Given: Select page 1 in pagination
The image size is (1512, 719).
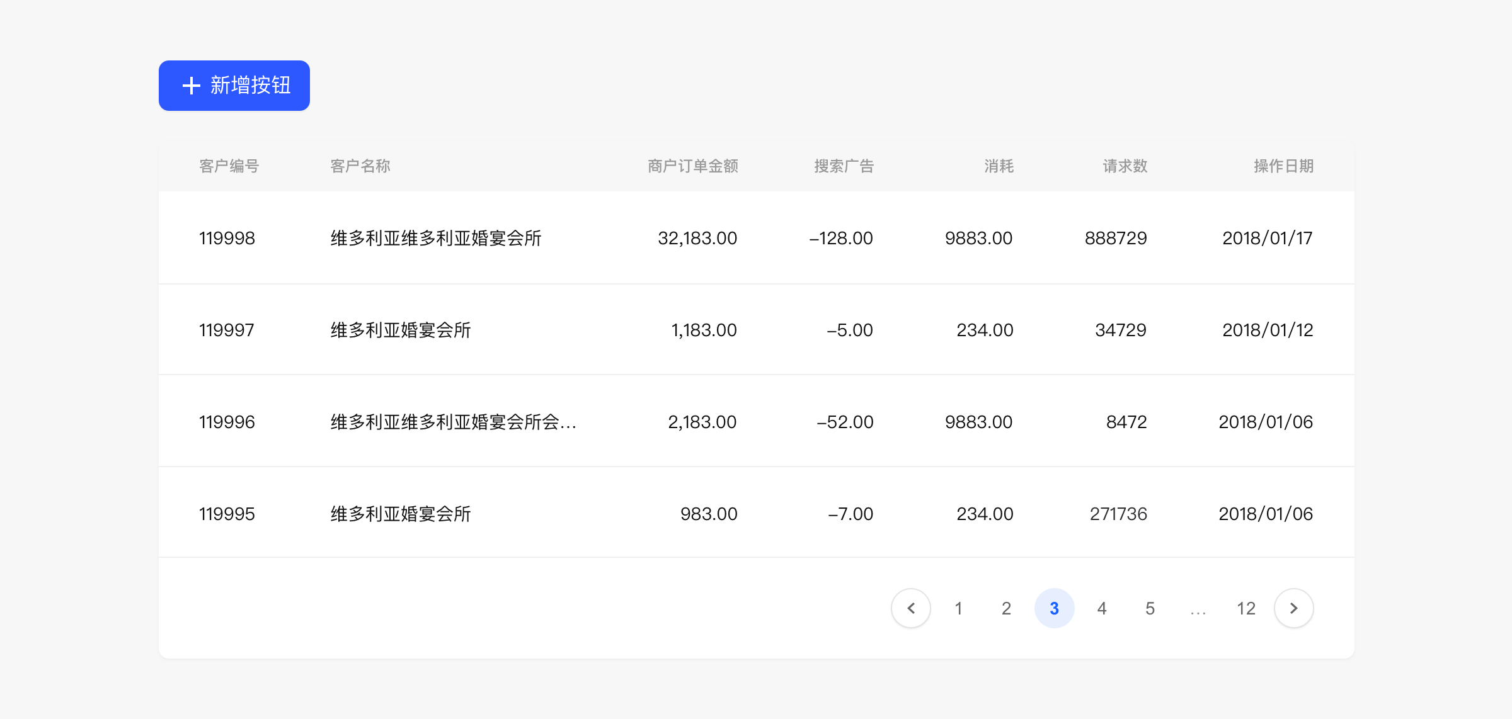Looking at the screenshot, I should 958,607.
